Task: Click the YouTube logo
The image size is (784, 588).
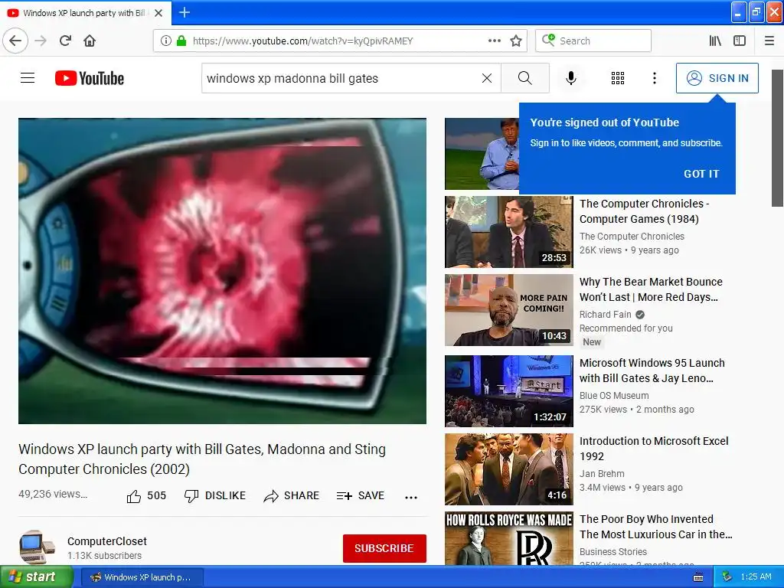Action: 90,78
